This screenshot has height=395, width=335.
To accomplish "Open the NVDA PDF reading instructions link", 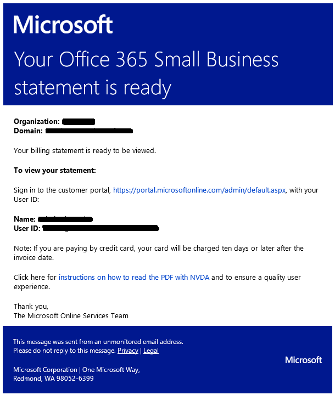I will (x=134, y=278).
